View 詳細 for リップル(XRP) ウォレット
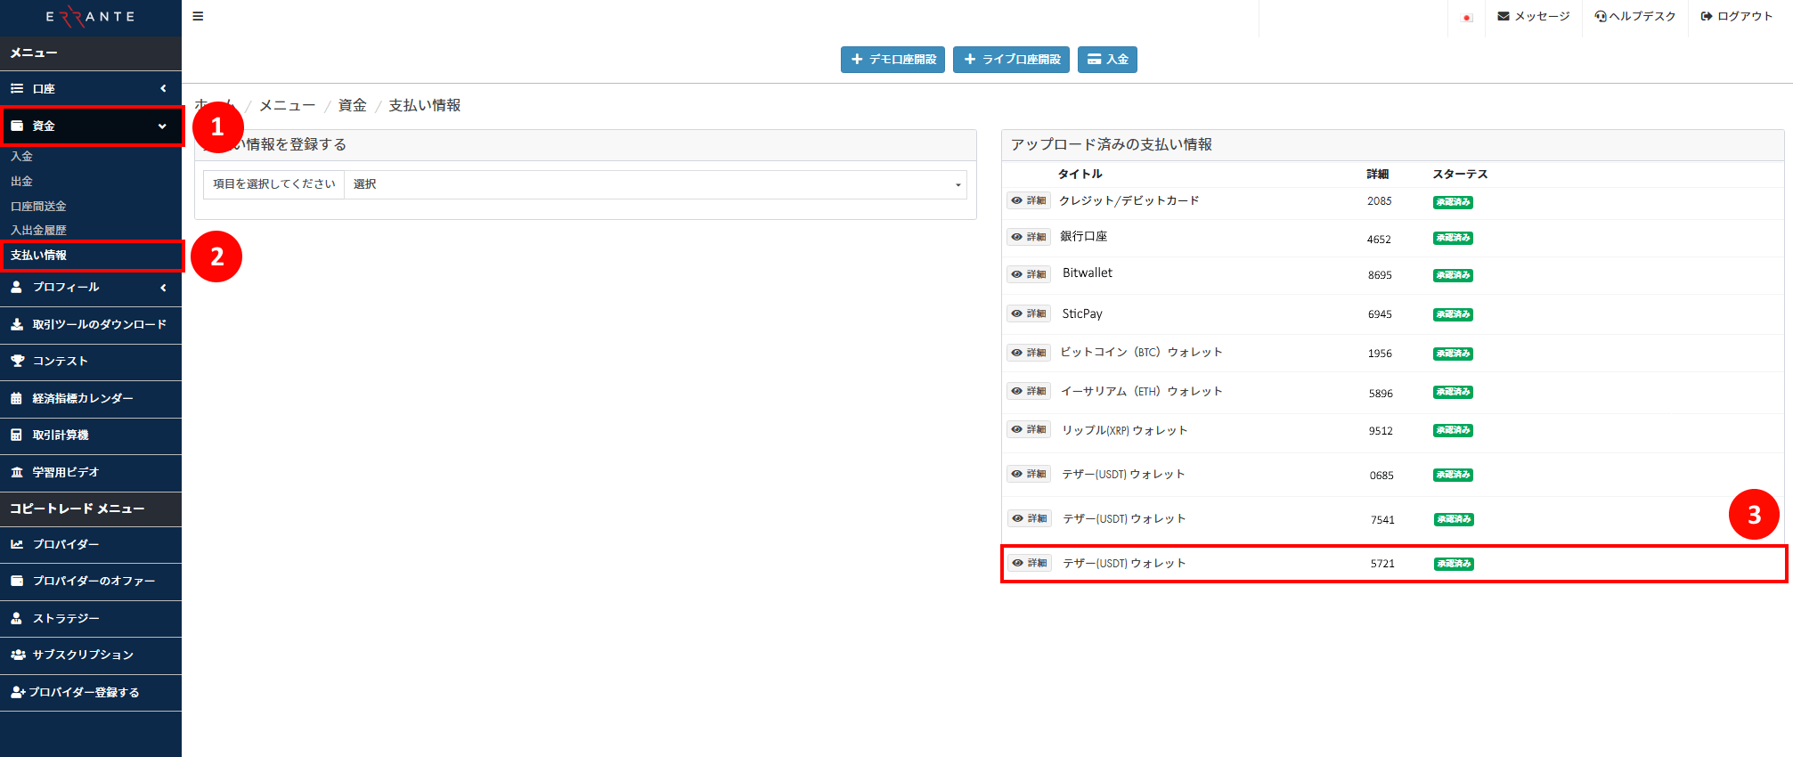This screenshot has width=1793, height=757. click(x=1029, y=429)
